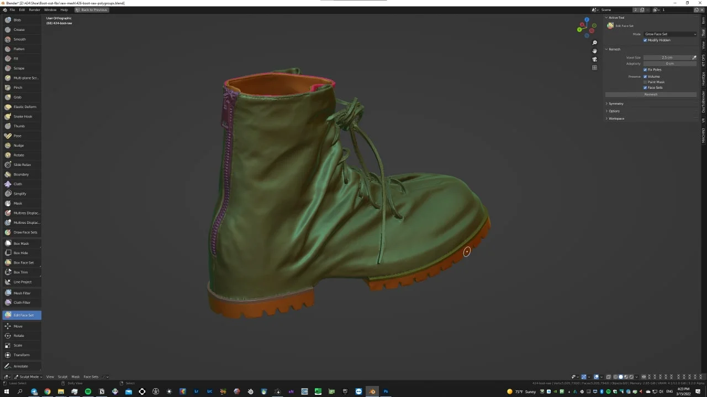Click the Back to Previous button
This screenshot has width=707, height=397.
point(92,10)
